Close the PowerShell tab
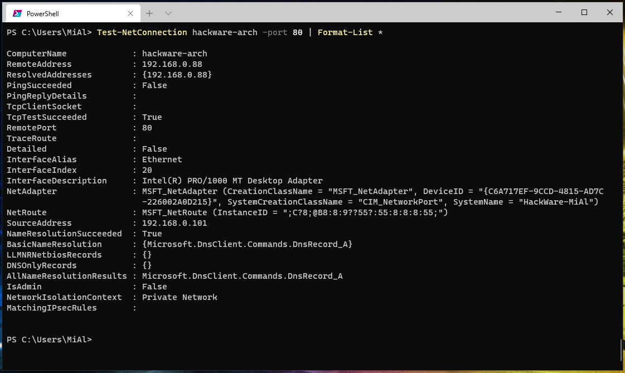Image resolution: width=625 pixels, height=373 pixels. pos(129,13)
